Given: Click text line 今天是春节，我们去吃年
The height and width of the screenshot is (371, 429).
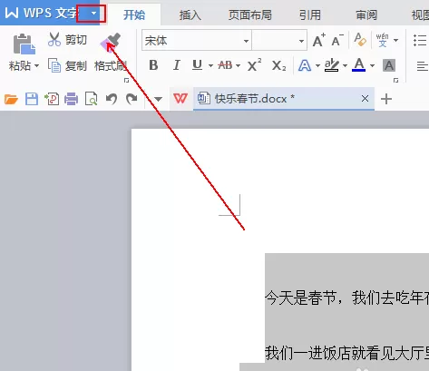Looking at the screenshot, I should pos(346,298).
